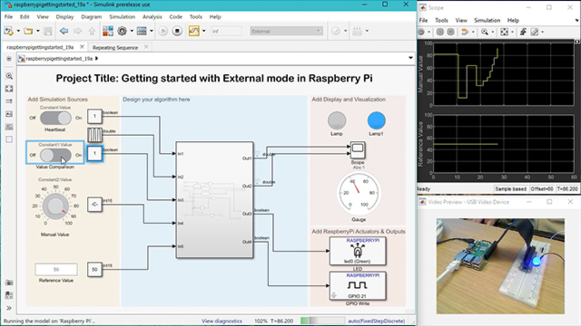Click the Scope zoom magnifier icon
The image size is (581, 326).
[x=484, y=32]
